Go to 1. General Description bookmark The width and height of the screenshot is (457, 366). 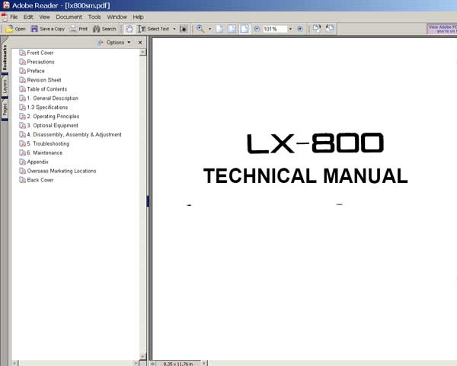[x=53, y=98]
